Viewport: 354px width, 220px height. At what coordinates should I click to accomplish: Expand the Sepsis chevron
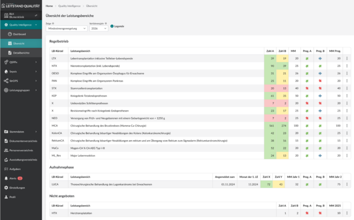[36, 71]
